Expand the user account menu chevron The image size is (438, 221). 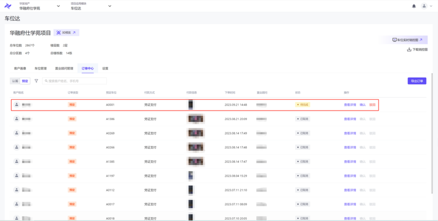point(431,6)
